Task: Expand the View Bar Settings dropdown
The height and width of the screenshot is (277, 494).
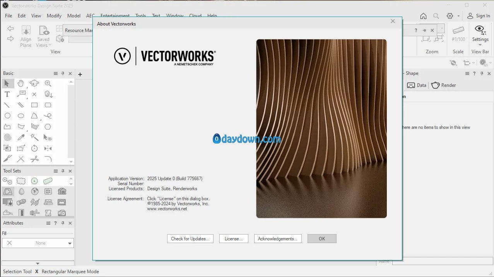Action: 480,45
